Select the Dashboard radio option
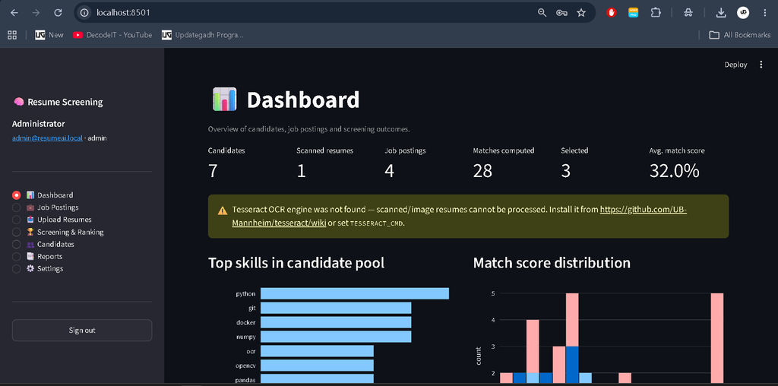The width and height of the screenshot is (778, 386). tap(17, 195)
